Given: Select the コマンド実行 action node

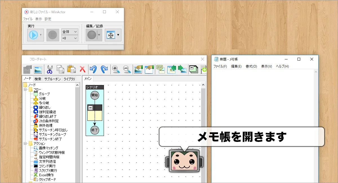Looking at the screenshot, I should 47,166.
